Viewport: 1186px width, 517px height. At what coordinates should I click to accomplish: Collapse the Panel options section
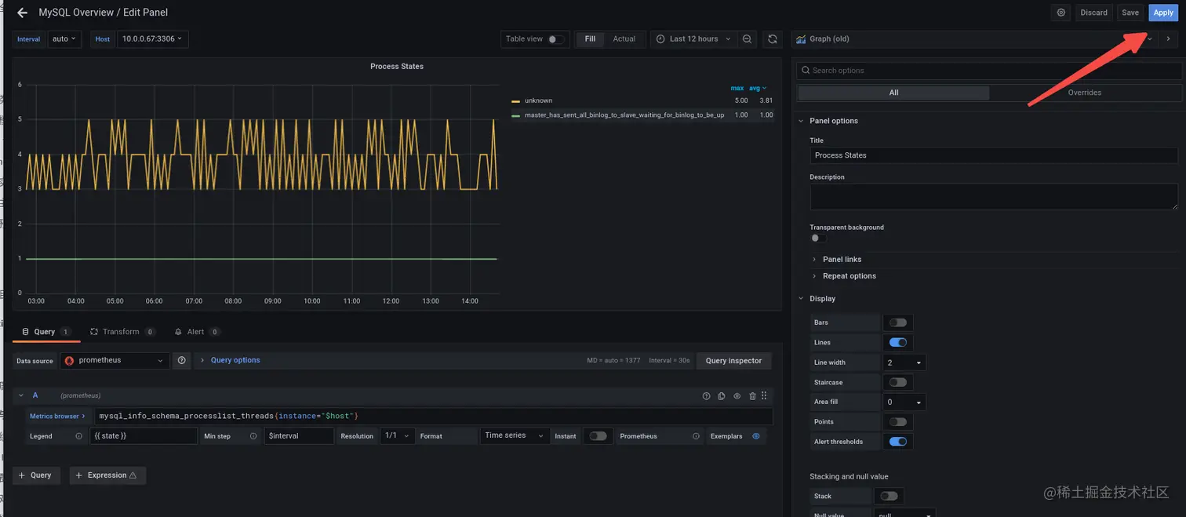[x=833, y=121]
